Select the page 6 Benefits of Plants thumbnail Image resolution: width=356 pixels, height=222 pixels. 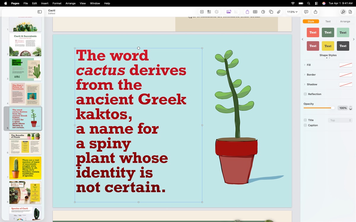[x=25, y=144]
